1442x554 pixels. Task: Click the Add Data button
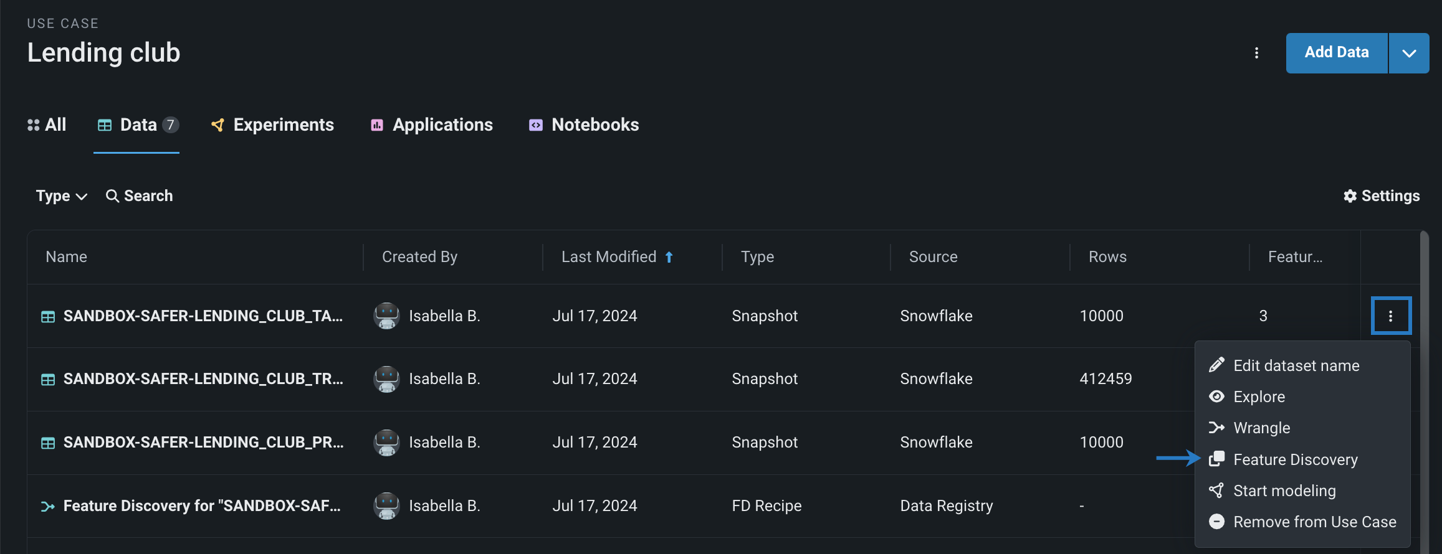click(x=1336, y=53)
